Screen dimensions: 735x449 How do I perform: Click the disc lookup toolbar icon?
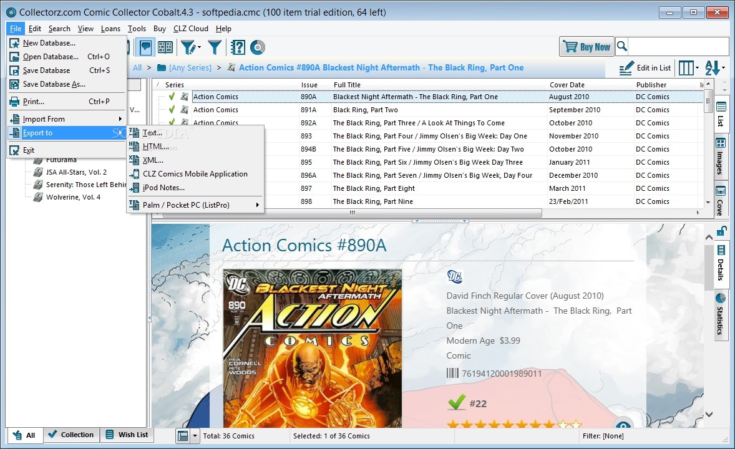(257, 47)
